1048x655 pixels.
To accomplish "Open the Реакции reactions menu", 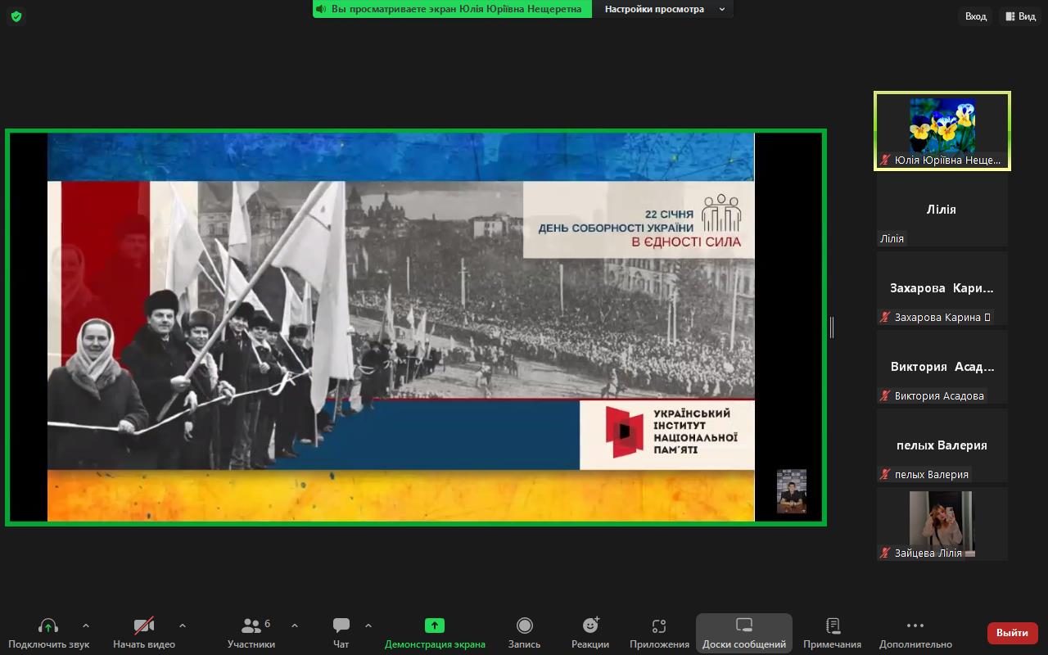I will click(x=590, y=626).
